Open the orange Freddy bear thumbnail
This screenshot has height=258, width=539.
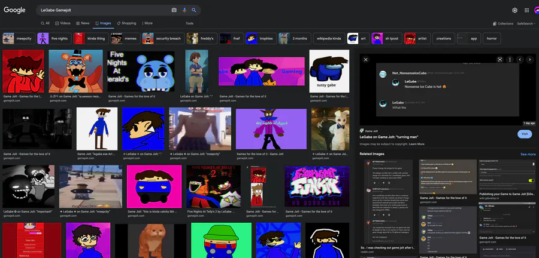click(x=75, y=71)
